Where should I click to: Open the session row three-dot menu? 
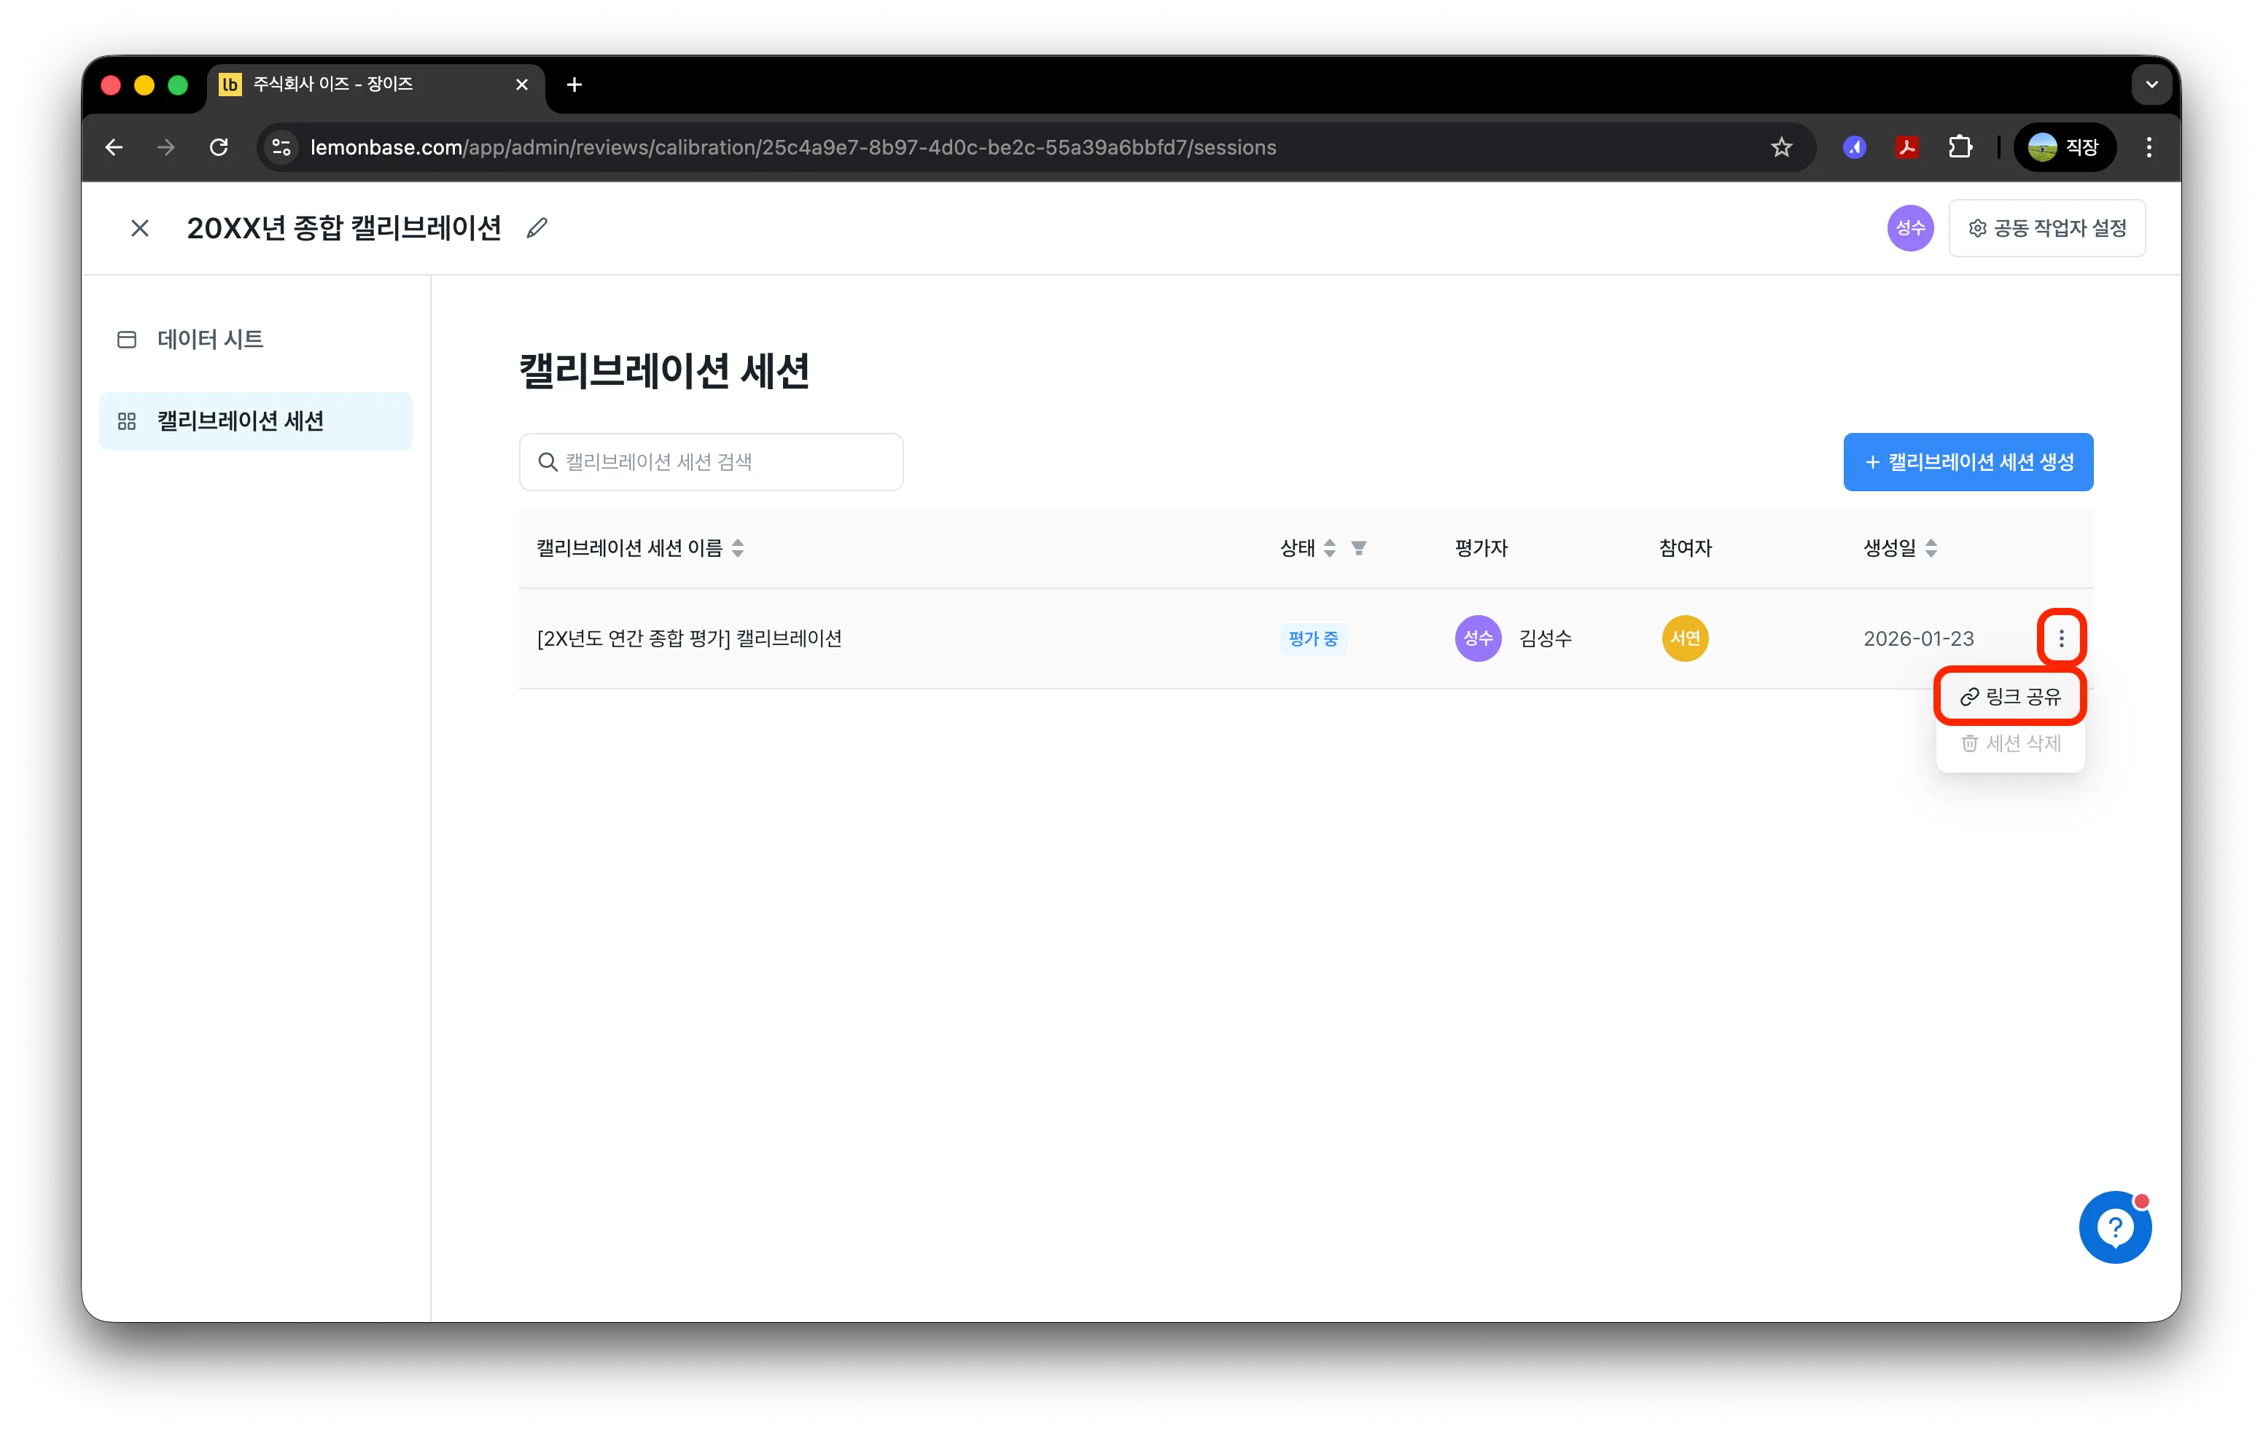(x=2061, y=639)
